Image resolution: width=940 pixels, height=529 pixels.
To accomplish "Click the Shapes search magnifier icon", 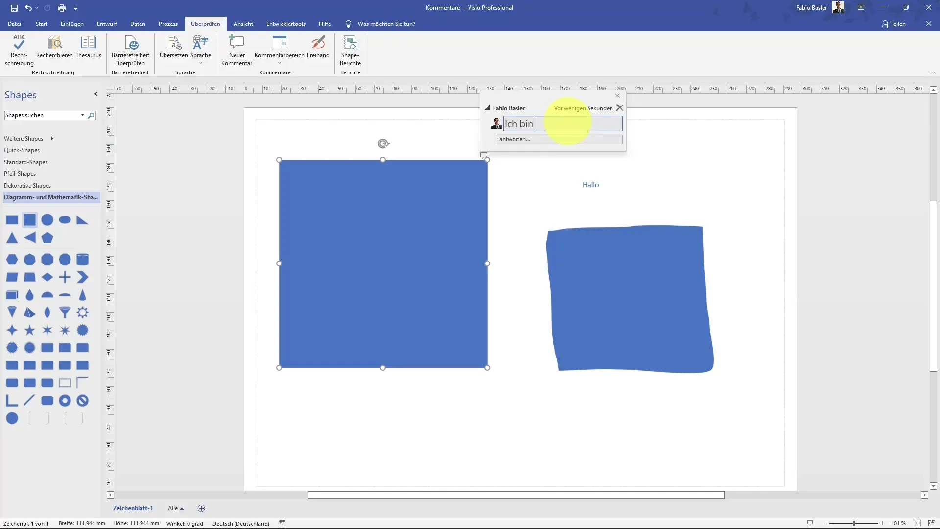I will (x=91, y=115).
